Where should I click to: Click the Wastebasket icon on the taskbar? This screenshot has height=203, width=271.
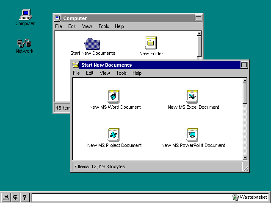coord(235,197)
